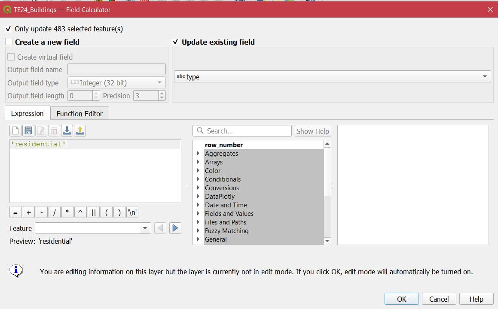Viewport: 498px width, 309px height.
Task: Save the expression with the floppy disk icon
Action: [x=28, y=131]
